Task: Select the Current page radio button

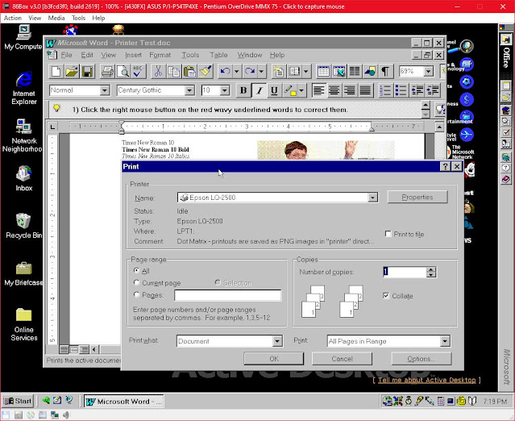Action: 137,282
